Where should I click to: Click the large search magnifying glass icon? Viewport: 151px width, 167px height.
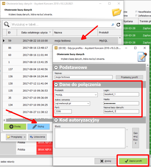click(x=7, y=24)
